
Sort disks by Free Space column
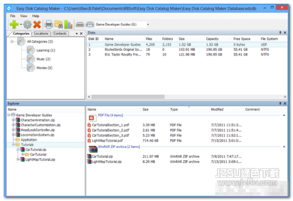[245, 39]
